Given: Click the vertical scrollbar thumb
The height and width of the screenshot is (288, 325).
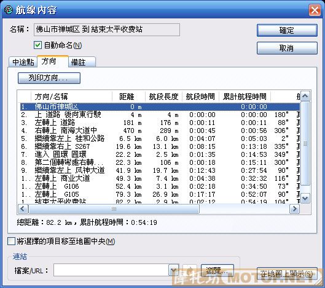Looking at the screenshot, I should coord(305,143).
